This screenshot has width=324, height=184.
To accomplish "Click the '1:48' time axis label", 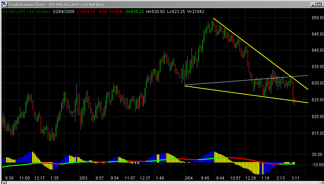I will 160,178.
